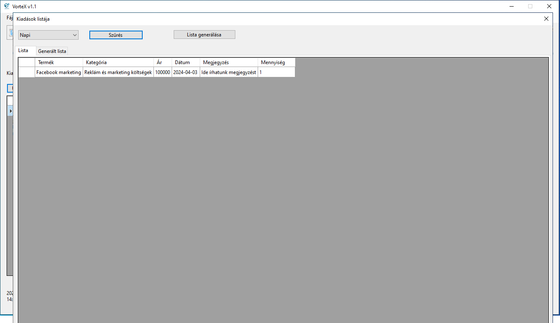Select the Reklám és marketing költségek cell
The width and height of the screenshot is (560, 323).
118,72
